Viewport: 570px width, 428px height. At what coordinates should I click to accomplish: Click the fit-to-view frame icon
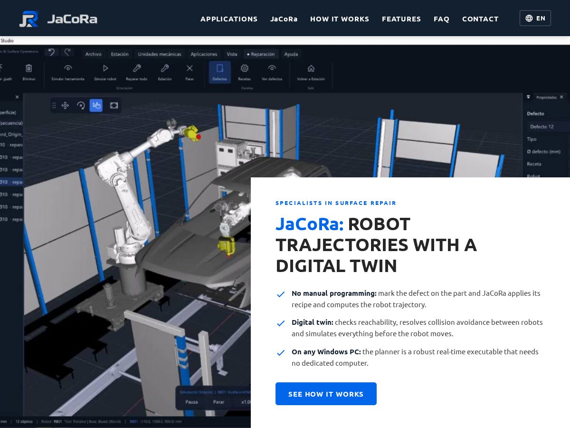[x=114, y=106]
